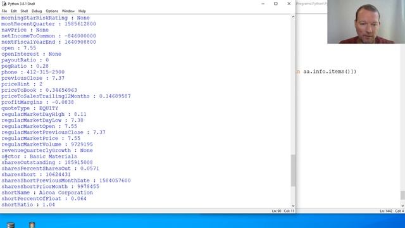The image size is (405, 228).
Task: Minimize the Python Shell window
Action: (x=263, y=4)
